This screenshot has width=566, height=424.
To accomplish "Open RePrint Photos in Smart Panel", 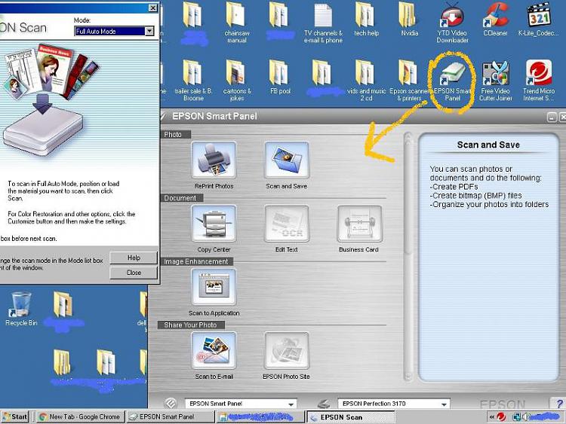I will pos(214,160).
